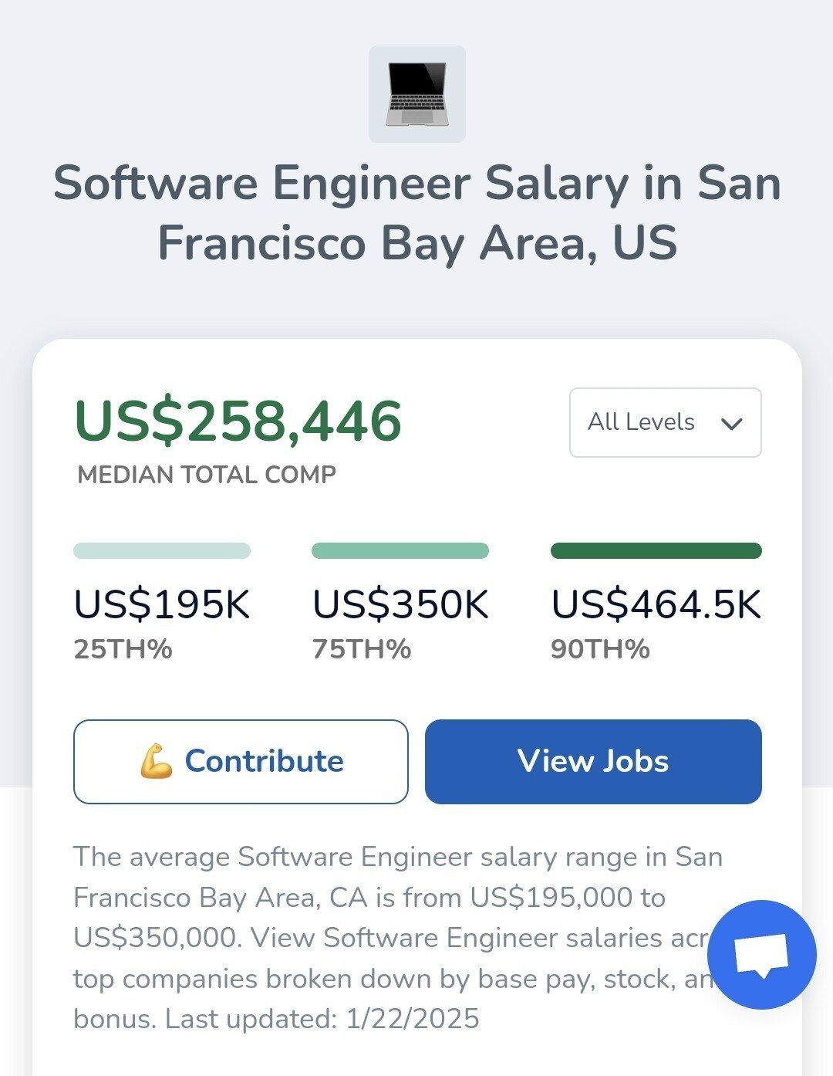Click the chevron arrow beside All Levels

click(x=731, y=423)
